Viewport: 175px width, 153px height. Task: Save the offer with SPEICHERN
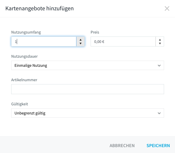click(158, 146)
